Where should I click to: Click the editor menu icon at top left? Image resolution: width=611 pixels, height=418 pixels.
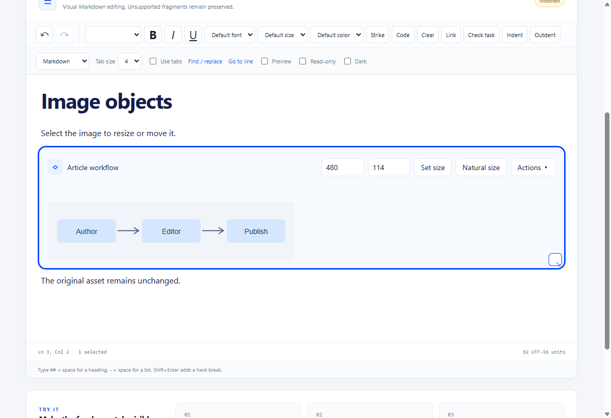[47, 3]
